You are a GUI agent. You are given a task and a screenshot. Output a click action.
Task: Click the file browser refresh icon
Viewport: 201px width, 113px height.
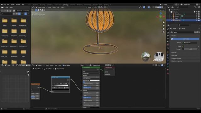(x=10, y=11)
